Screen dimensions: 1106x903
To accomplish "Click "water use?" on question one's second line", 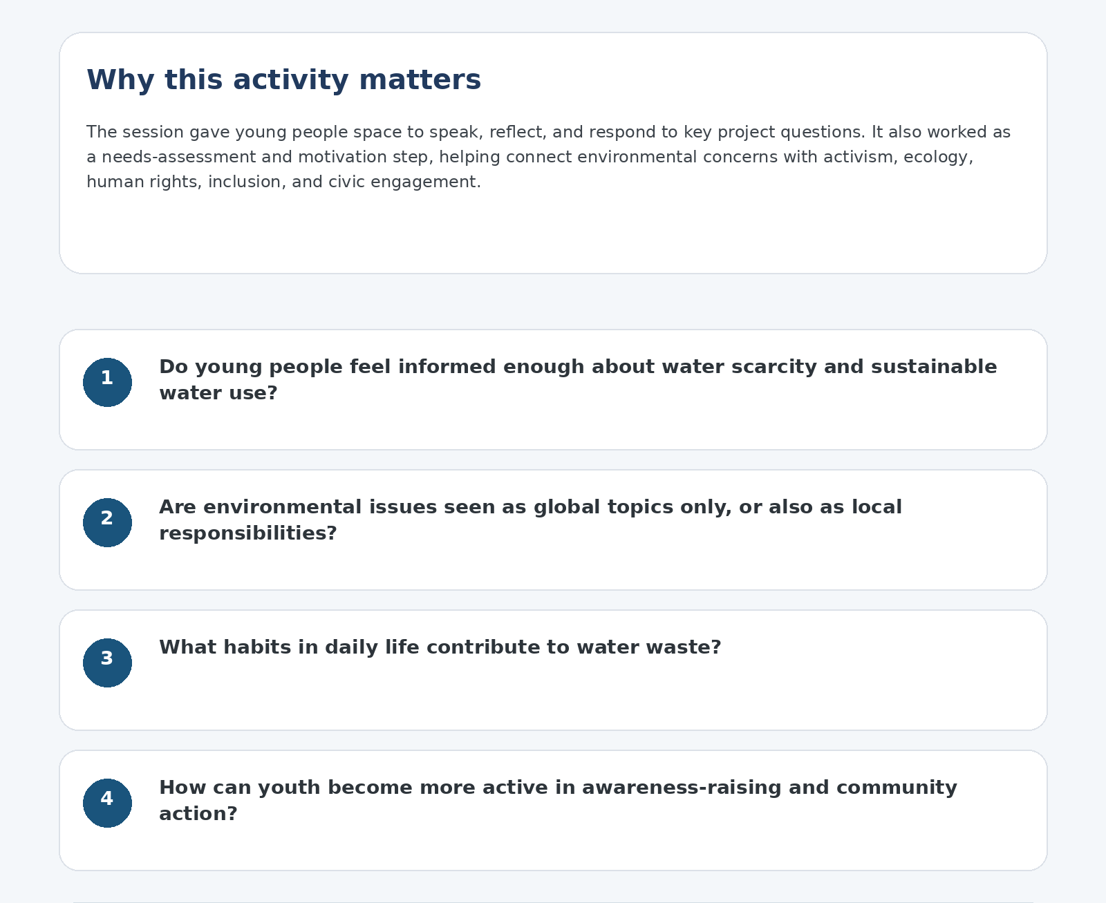I will pos(218,393).
